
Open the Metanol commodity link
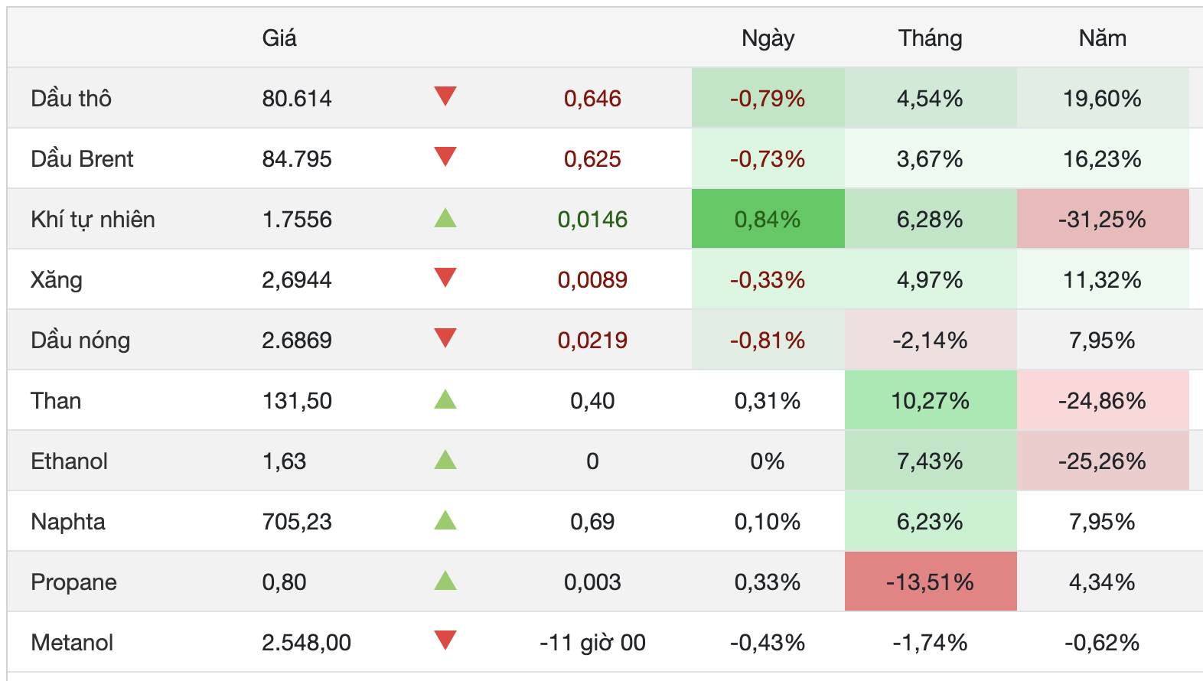pyautogui.click(x=72, y=643)
